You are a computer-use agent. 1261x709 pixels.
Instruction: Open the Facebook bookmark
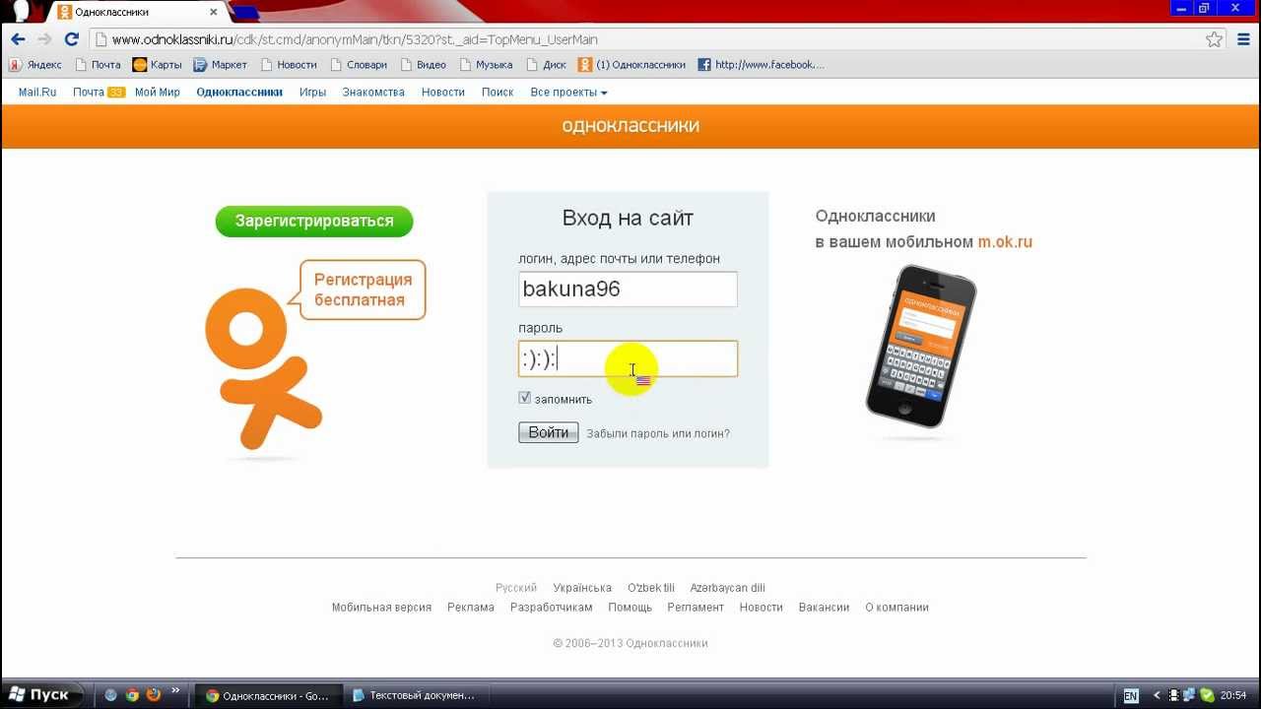[761, 65]
